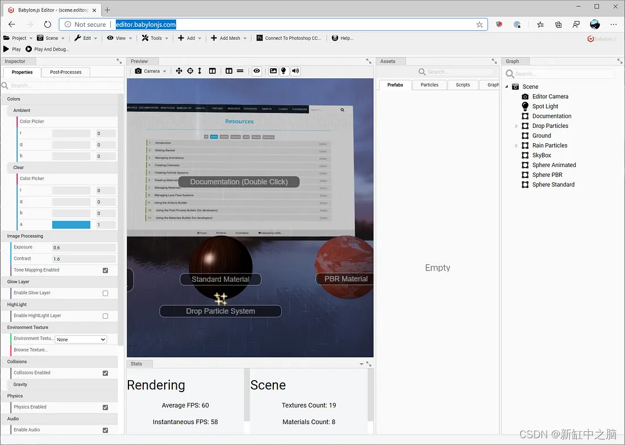Click the Assets search field
625x445 pixels.
[x=456, y=72]
